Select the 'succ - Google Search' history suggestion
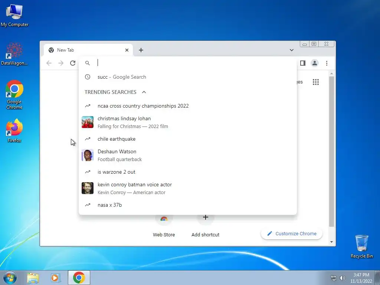380x285 pixels. coord(187,77)
